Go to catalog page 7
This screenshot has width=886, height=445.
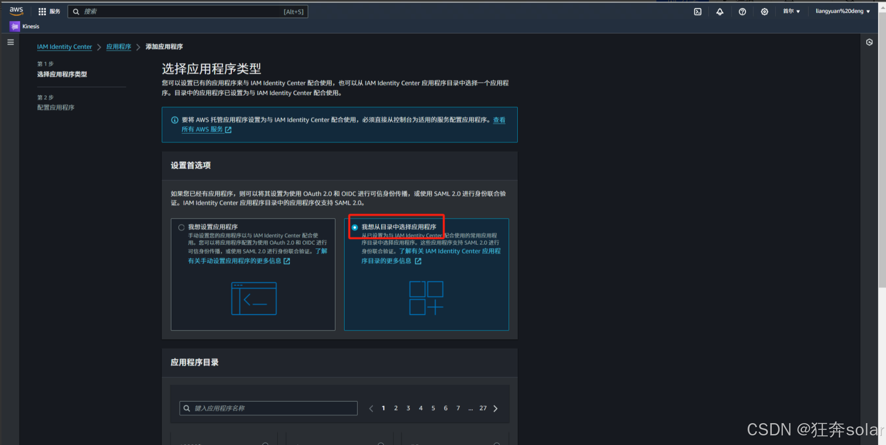pyautogui.click(x=458, y=408)
